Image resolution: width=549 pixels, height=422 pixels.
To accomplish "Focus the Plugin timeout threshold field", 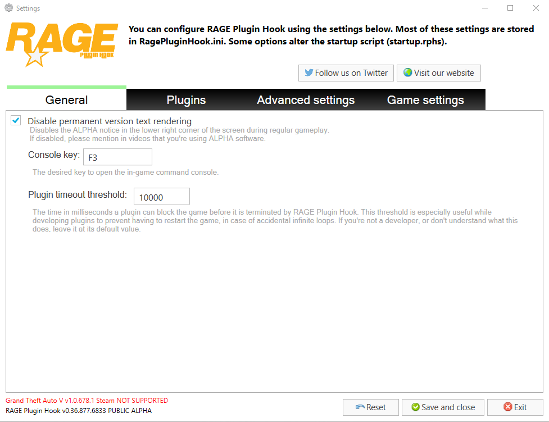I will tap(162, 197).
